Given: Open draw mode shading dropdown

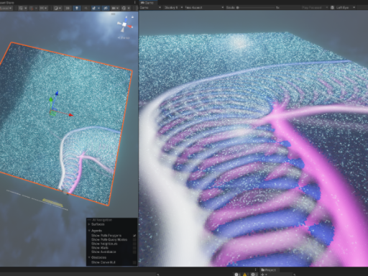Looking at the screenshot, I should pos(57,8).
